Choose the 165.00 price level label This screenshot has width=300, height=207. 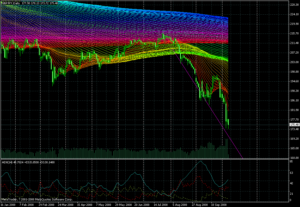[x=294, y=148]
